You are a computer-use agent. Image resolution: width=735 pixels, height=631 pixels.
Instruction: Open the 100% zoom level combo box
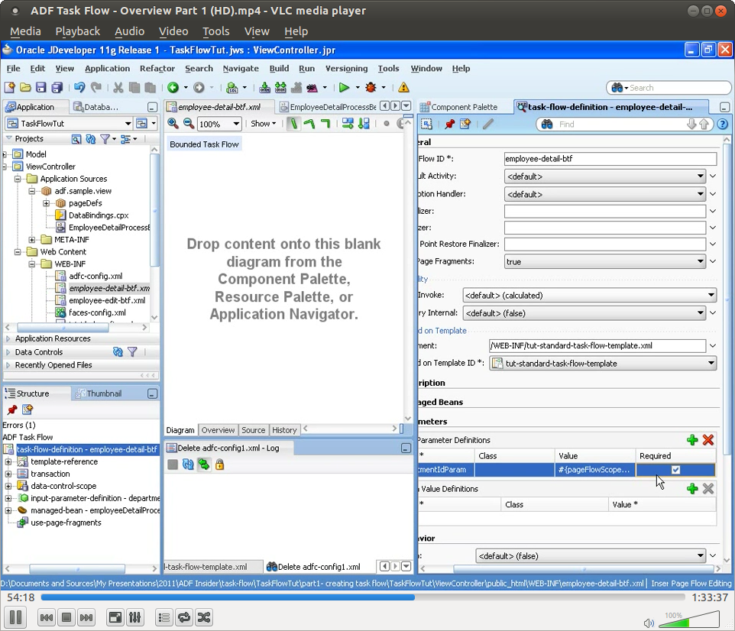219,123
